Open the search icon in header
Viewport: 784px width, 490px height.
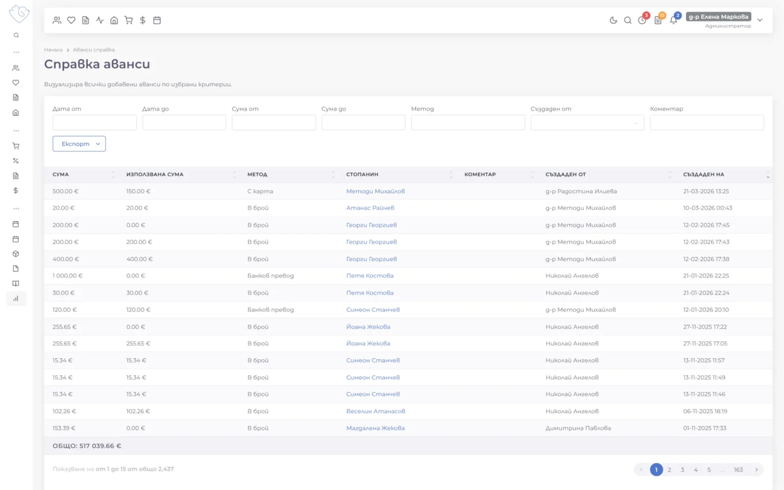pyautogui.click(x=628, y=20)
